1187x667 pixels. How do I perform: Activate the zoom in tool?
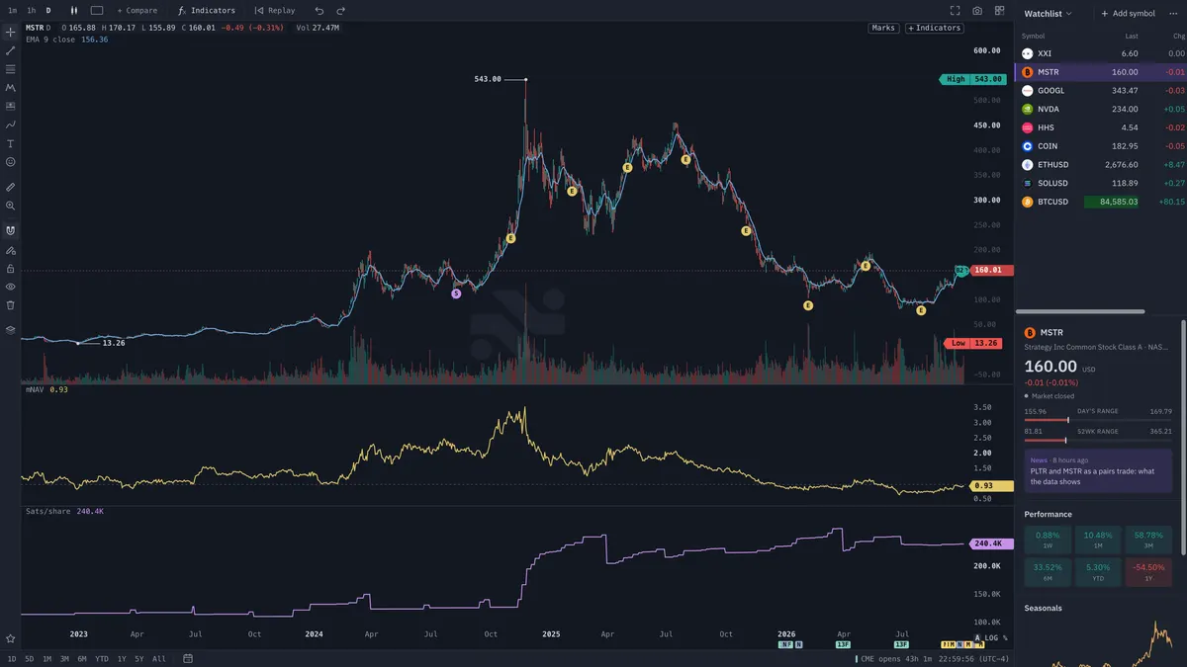(x=10, y=206)
